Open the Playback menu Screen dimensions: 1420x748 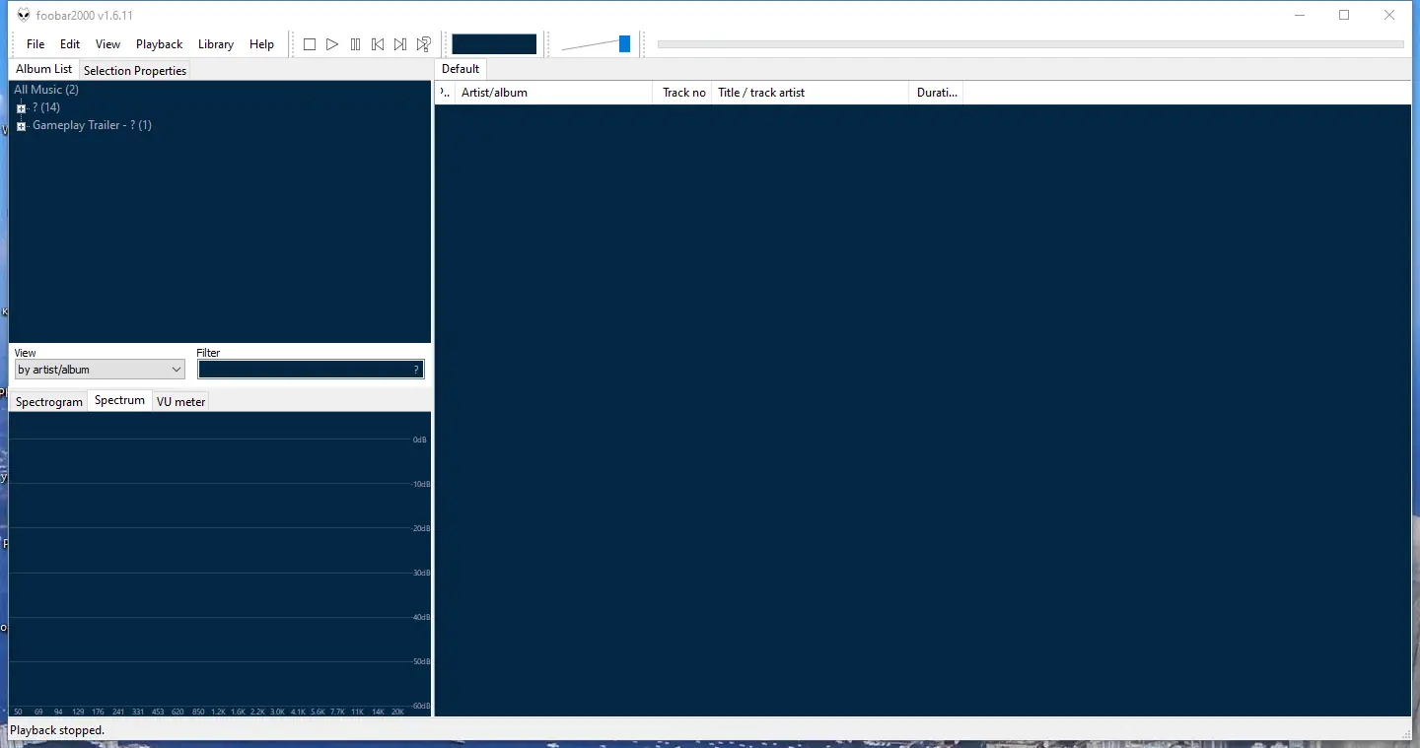tap(160, 44)
